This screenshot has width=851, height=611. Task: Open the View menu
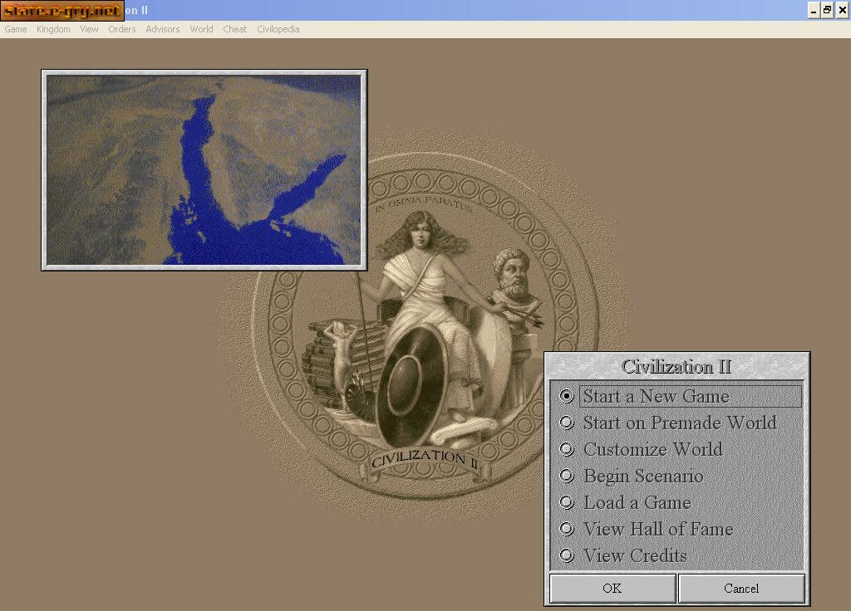click(89, 29)
